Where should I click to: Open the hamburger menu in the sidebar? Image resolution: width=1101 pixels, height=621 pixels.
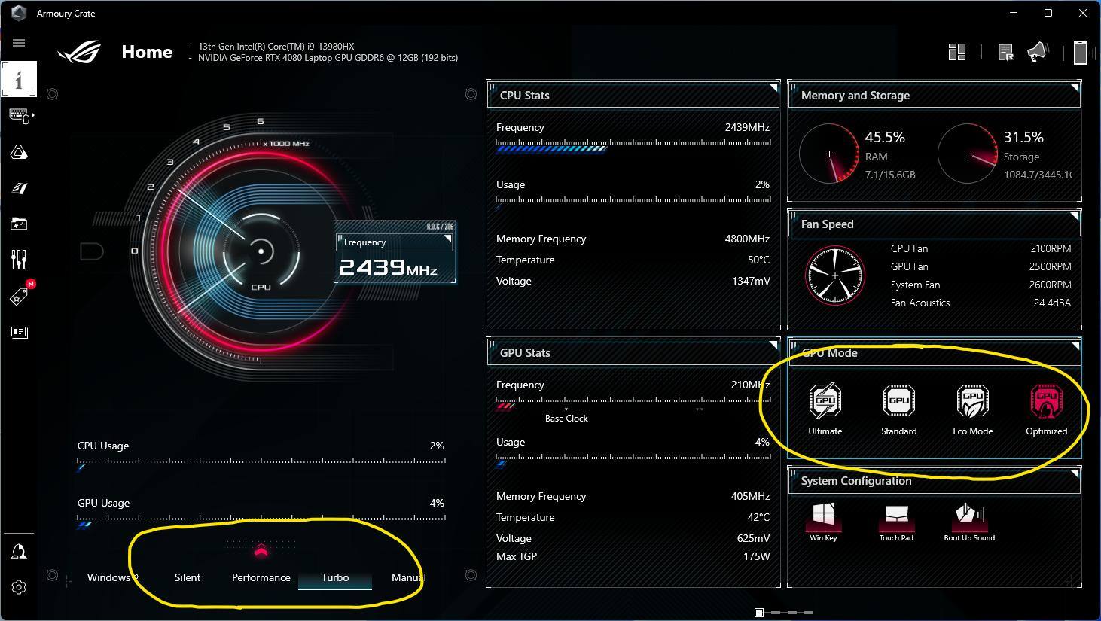click(19, 43)
